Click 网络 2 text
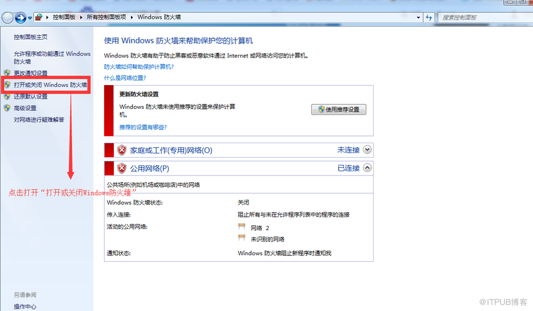The width and height of the screenshot is (533, 311). coord(260,228)
